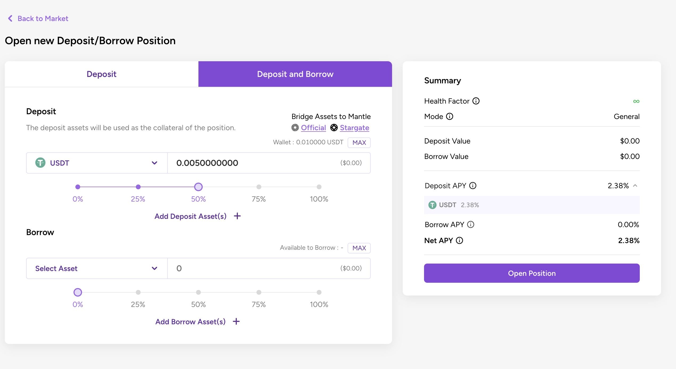The image size is (676, 369).
Task: Click the plus icon next to Add Borrow Asset(s)
Action: point(236,322)
